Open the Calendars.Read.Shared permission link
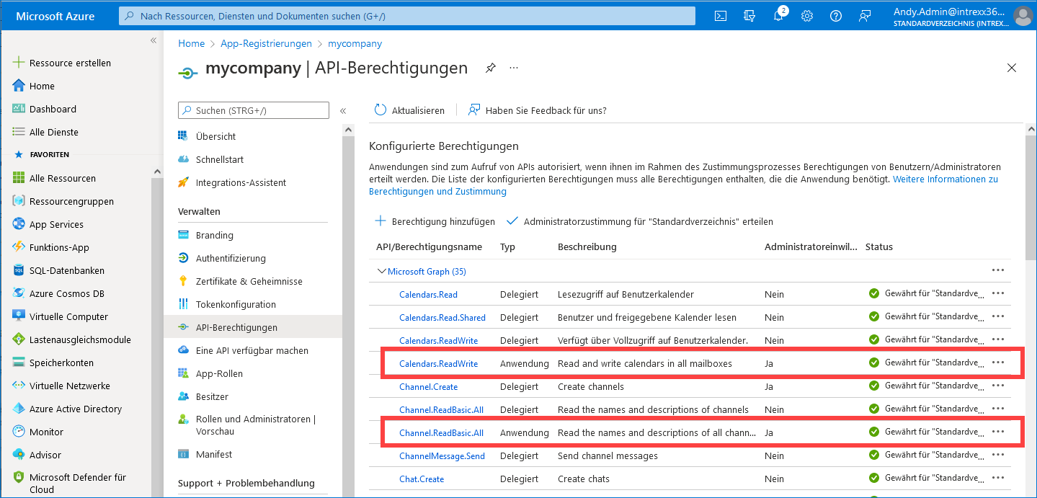Screen dimensions: 1037x498 click(442, 317)
